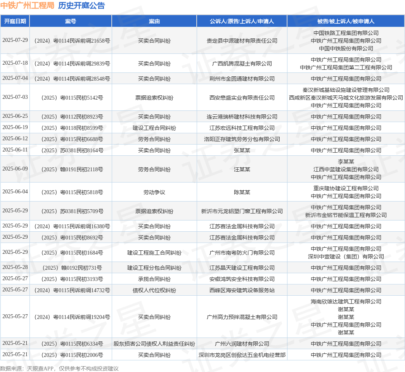
Task: Click the 开庭日期 column header
Action: (x=15, y=21)
